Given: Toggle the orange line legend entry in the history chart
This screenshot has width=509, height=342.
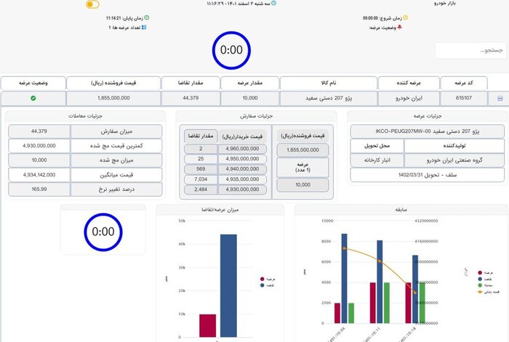Looking at the screenshot, I should click(480, 293).
